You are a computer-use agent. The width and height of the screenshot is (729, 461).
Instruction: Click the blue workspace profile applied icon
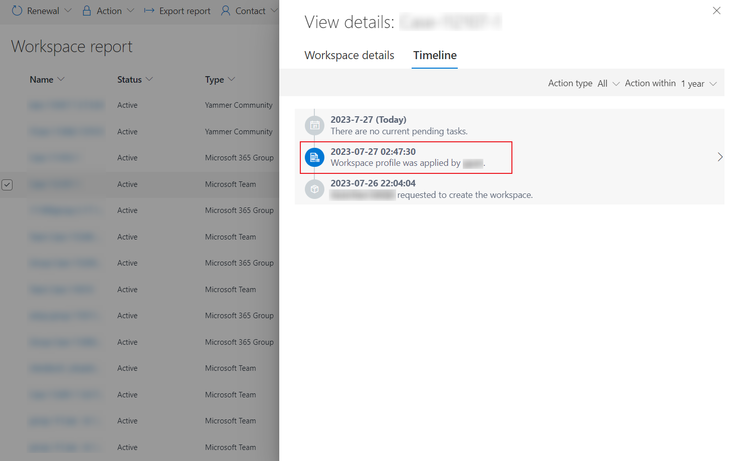[314, 157]
